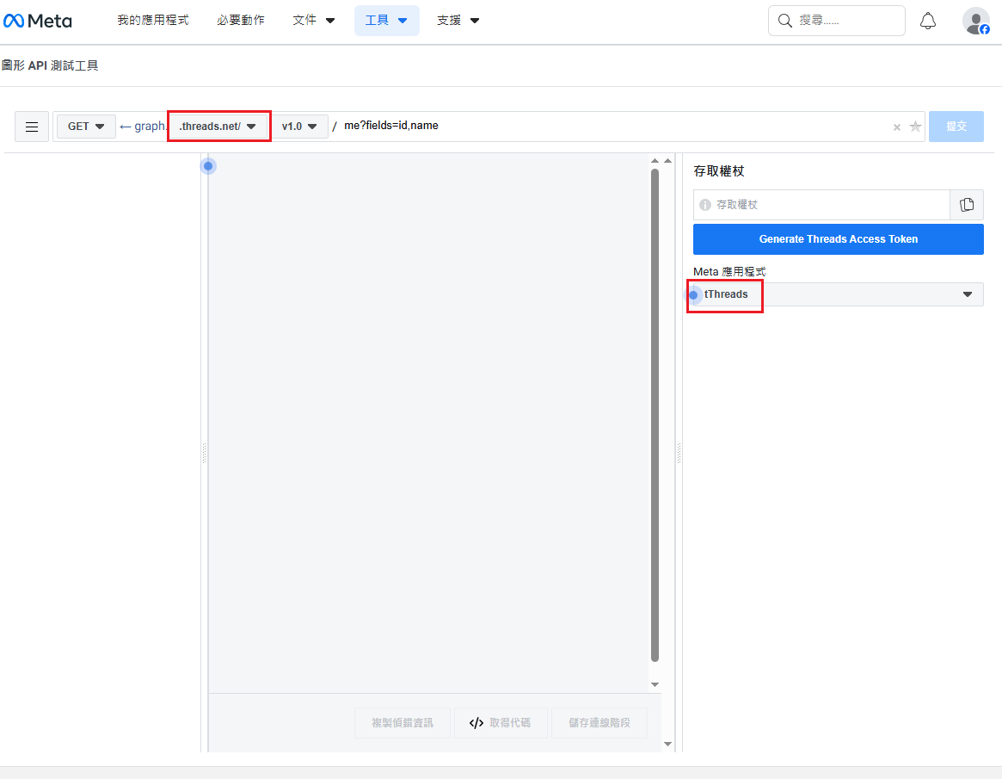Open 必要動作 page

click(x=240, y=21)
